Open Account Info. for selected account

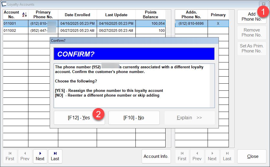click(156, 156)
